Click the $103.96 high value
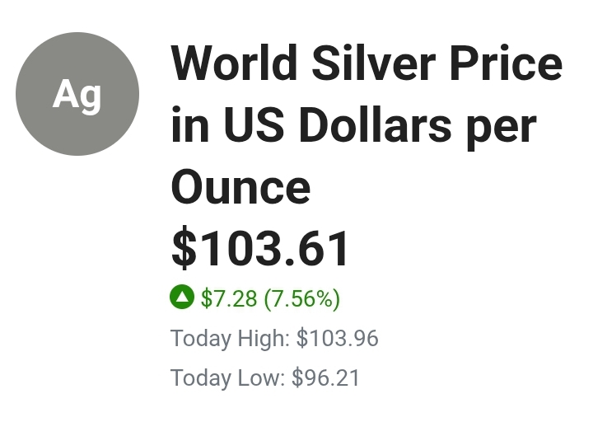Image resolution: width=593 pixels, height=422 pixels. pyautogui.click(x=337, y=338)
